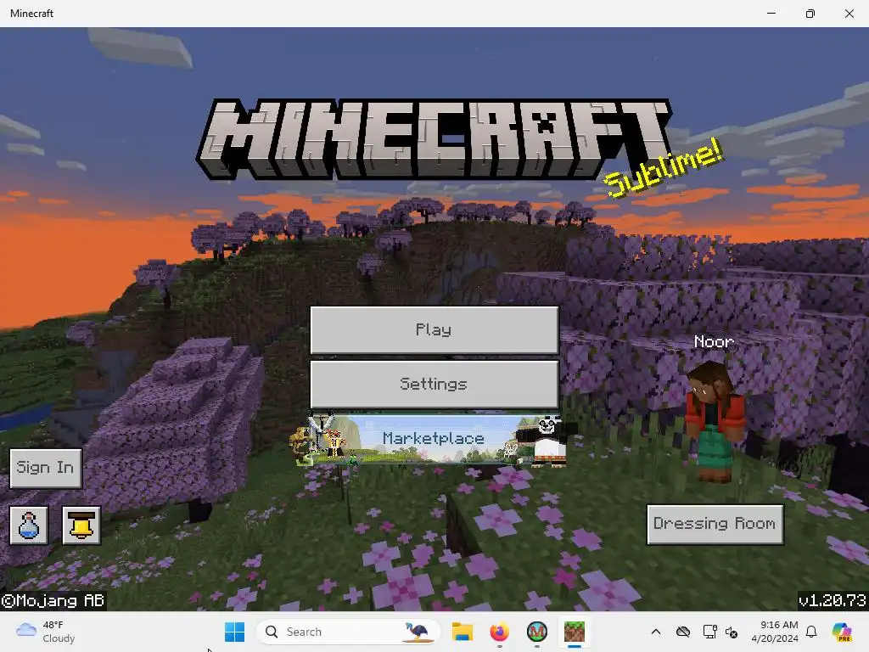Screen dimensions: 869x652
Task: Open the clock and date panel
Action: click(x=775, y=632)
